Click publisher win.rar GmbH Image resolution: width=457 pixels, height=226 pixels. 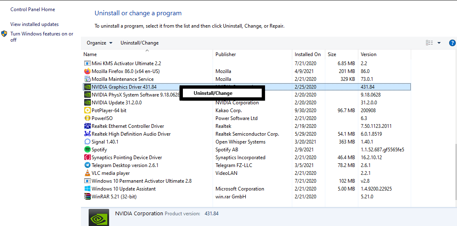[230, 197]
